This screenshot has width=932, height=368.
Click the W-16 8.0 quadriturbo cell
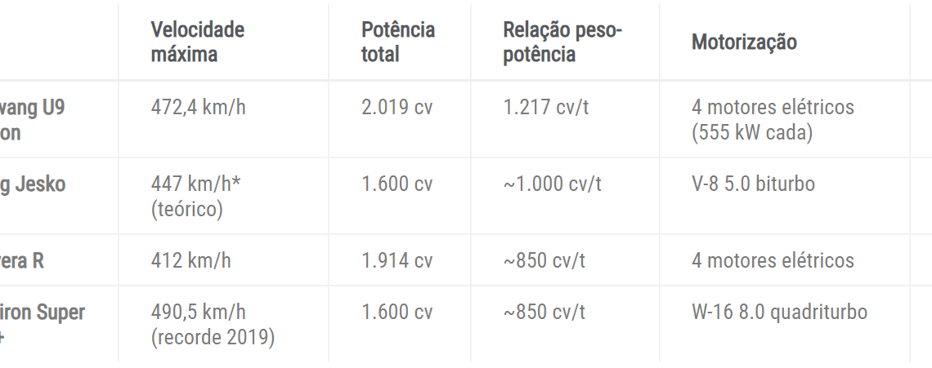(x=779, y=312)
